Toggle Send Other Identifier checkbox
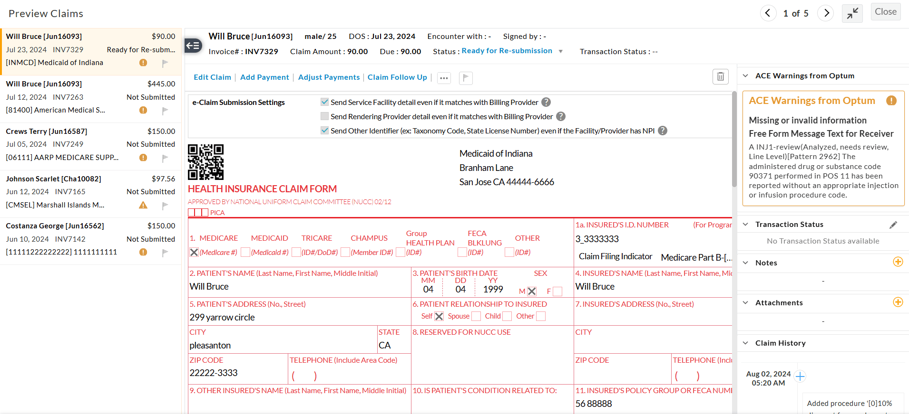Image resolution: width=909 pixels, height=414 pixels. 325,131
